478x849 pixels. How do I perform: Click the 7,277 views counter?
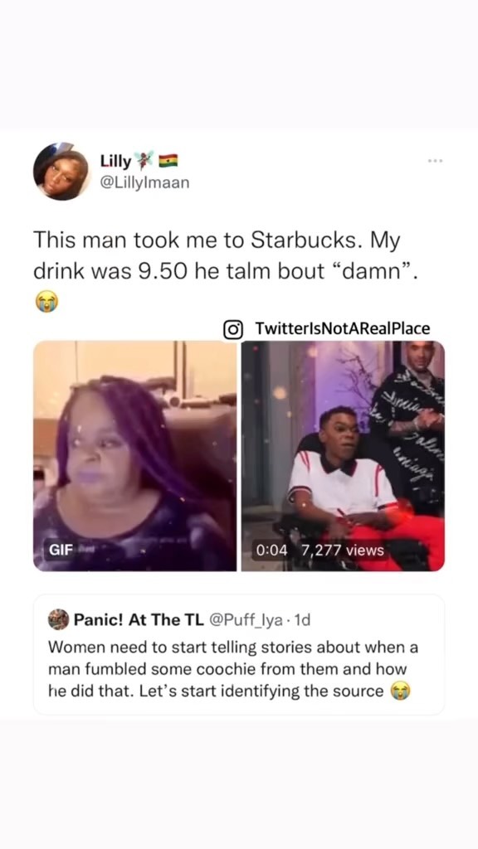coord(342,551)
